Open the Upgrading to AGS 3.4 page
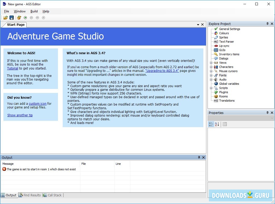 [162, 71]
